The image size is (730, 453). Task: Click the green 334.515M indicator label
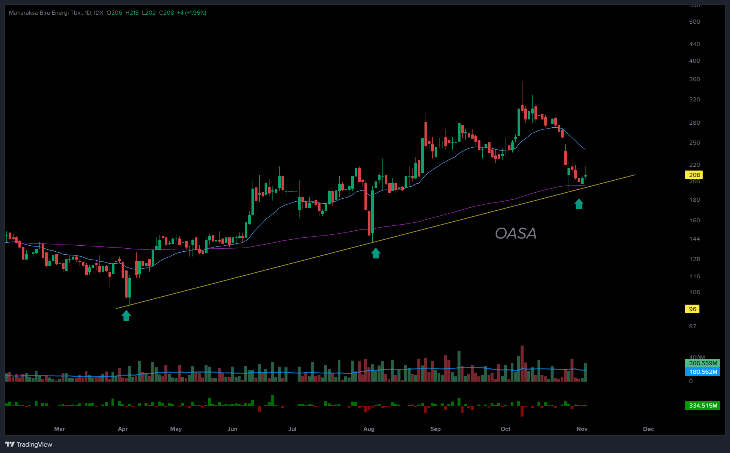[x=703, y=406]
